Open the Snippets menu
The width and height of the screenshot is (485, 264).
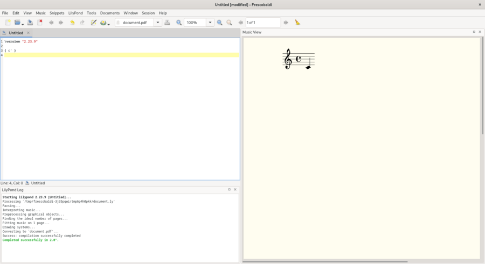[x=57, y=13]
